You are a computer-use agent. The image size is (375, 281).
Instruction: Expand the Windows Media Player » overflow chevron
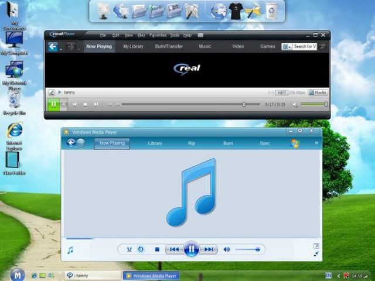(x=316, y=143)
